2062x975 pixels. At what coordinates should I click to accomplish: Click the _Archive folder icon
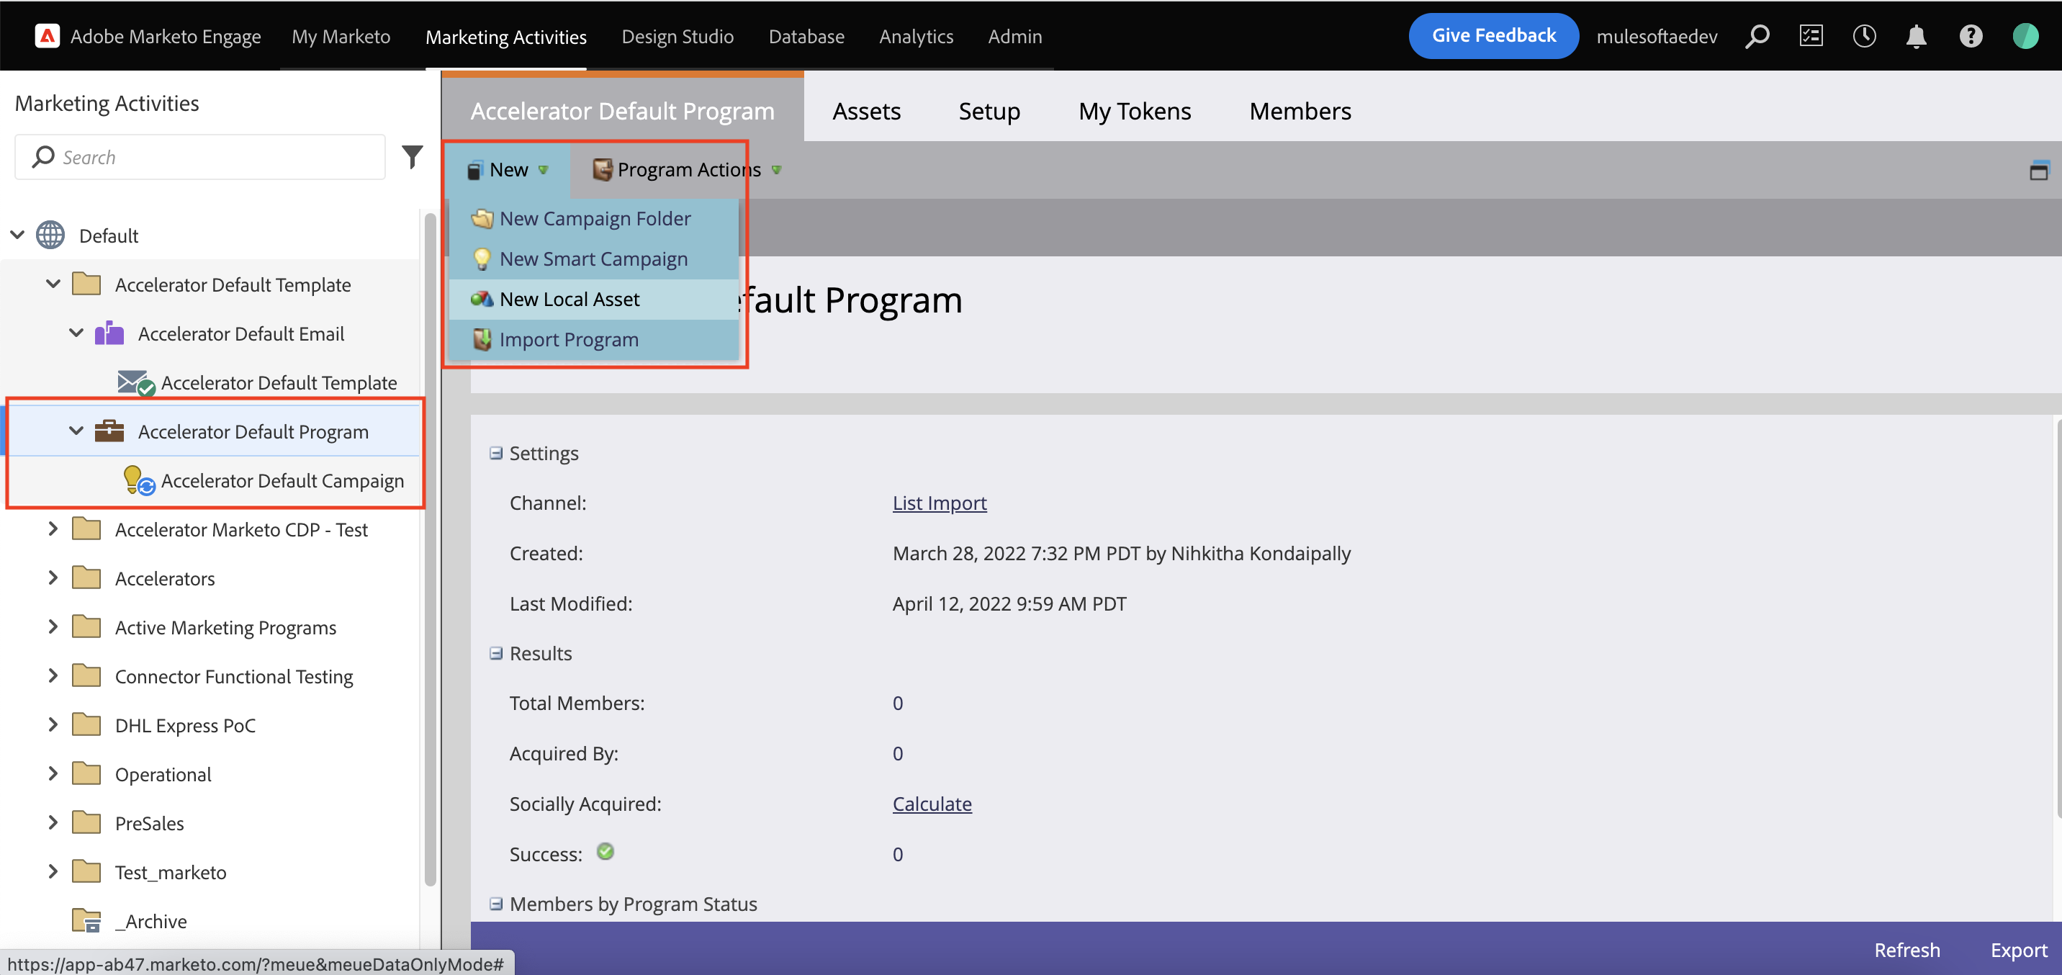[x=86, y=920]
